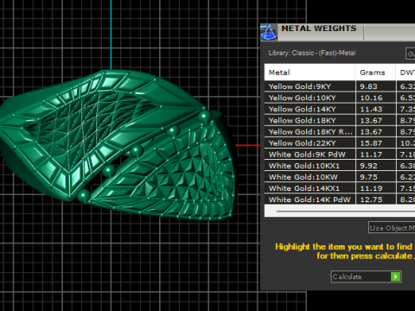Select the Yellow Gold:10KY row
Screen dimensions: 415x311
pyautogui.click(x=340, y=98)
